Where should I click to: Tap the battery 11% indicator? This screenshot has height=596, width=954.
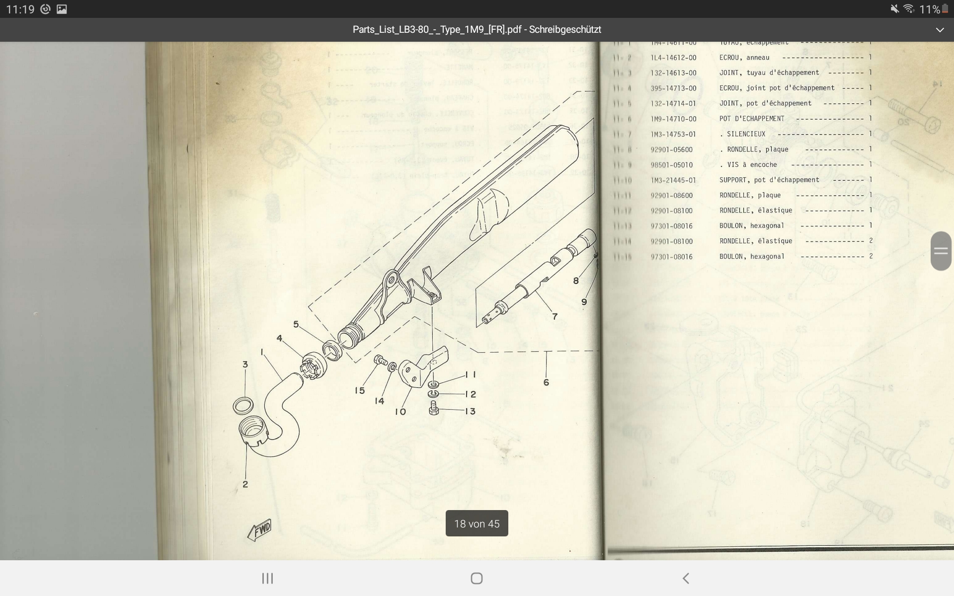click(933, 9)
